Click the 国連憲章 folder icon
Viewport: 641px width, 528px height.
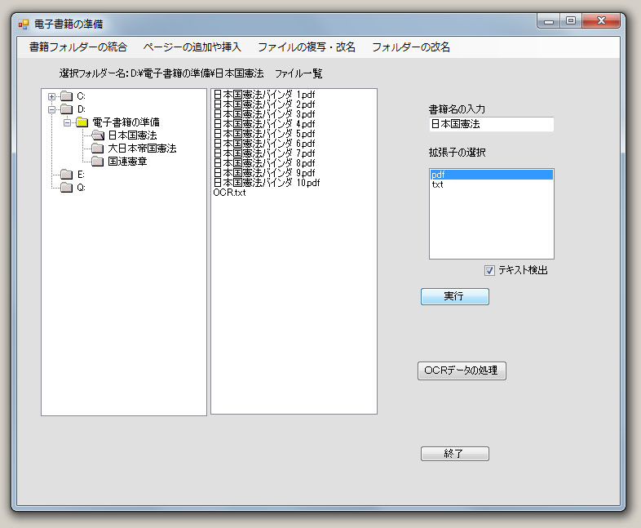click(x=98, y=162)
